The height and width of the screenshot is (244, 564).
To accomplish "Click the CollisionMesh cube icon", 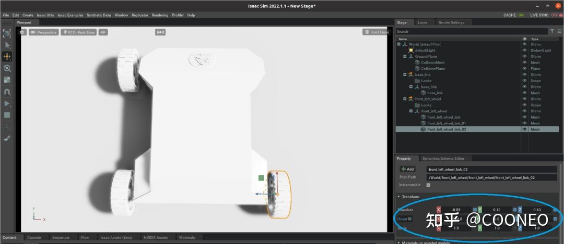I will [x=417, y=63].
